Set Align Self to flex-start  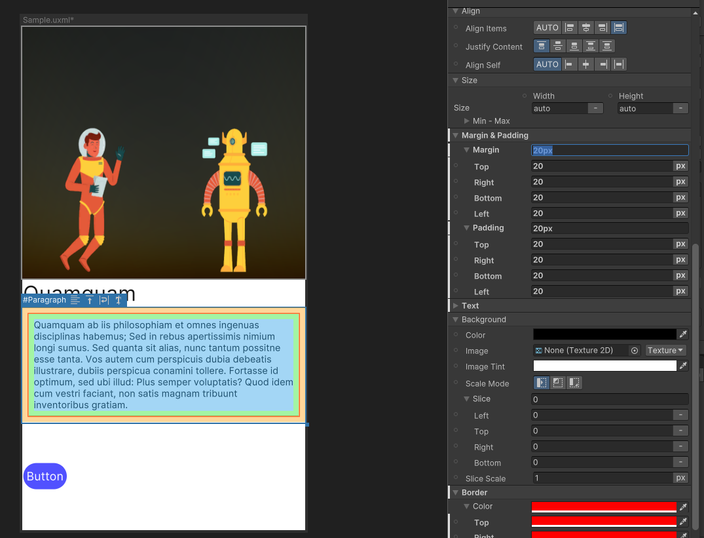(569, 65)
